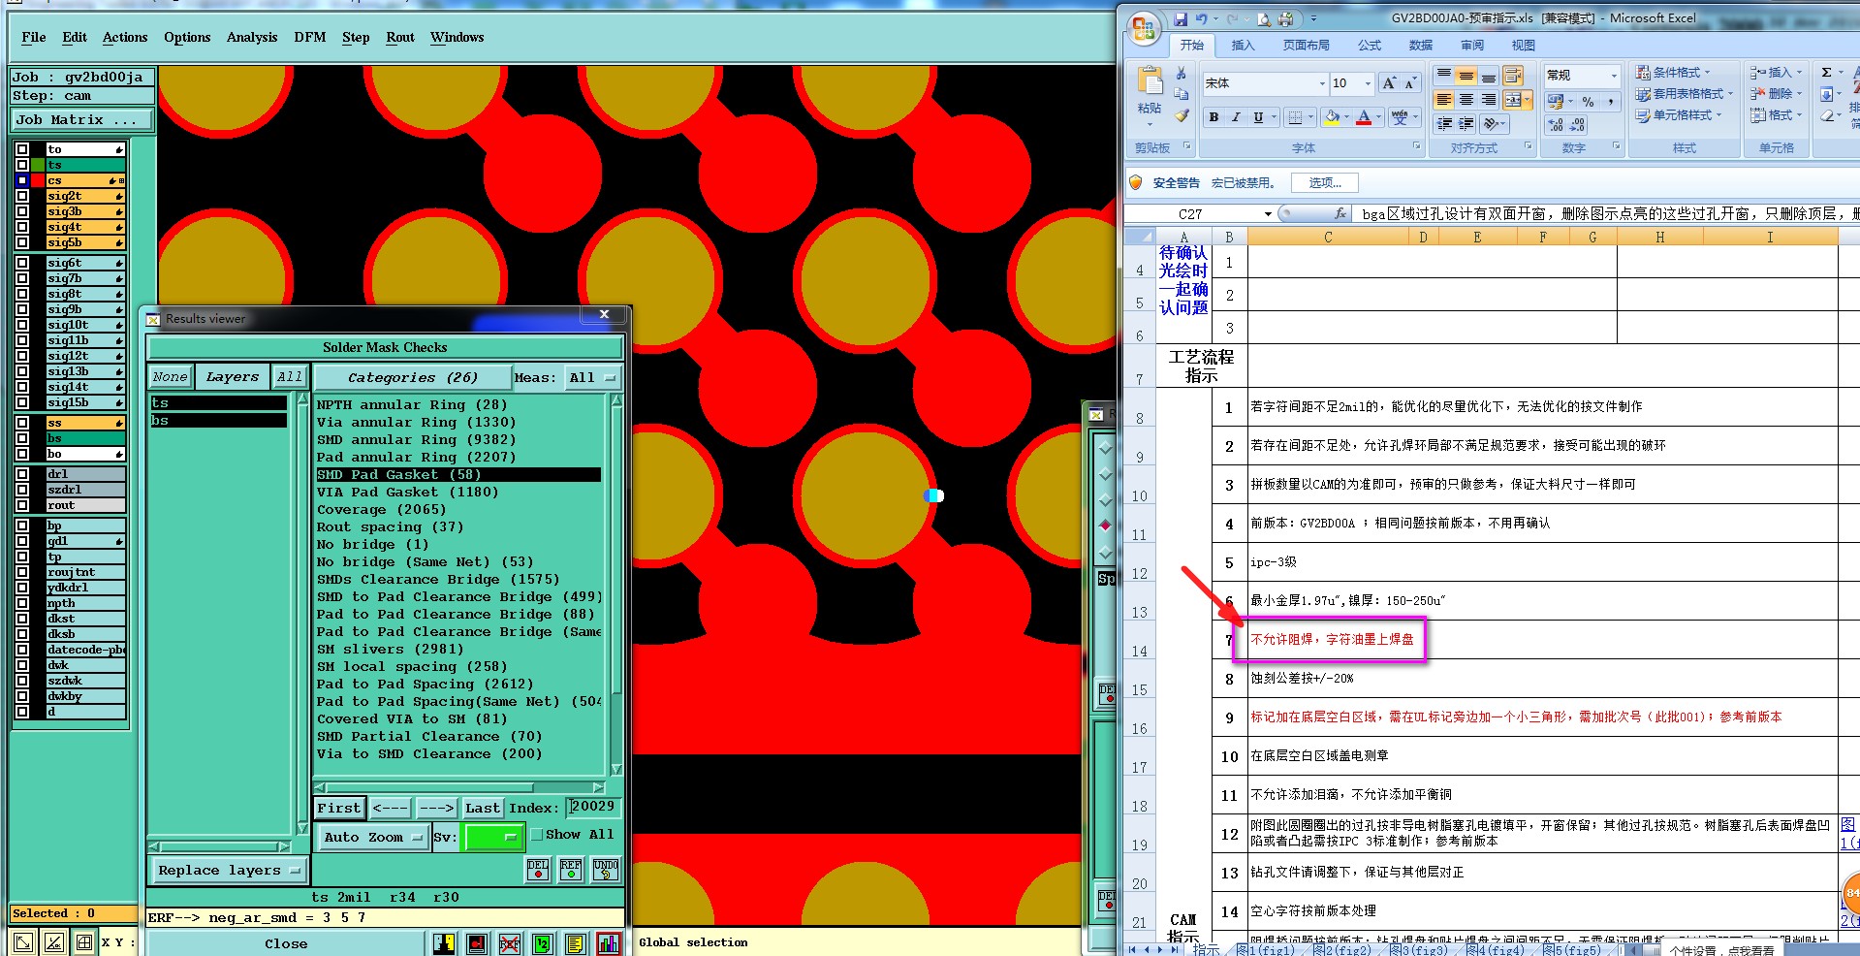Click the Job Matrix button
Screen dimensions: 1860x956
[x=82, y=120]
